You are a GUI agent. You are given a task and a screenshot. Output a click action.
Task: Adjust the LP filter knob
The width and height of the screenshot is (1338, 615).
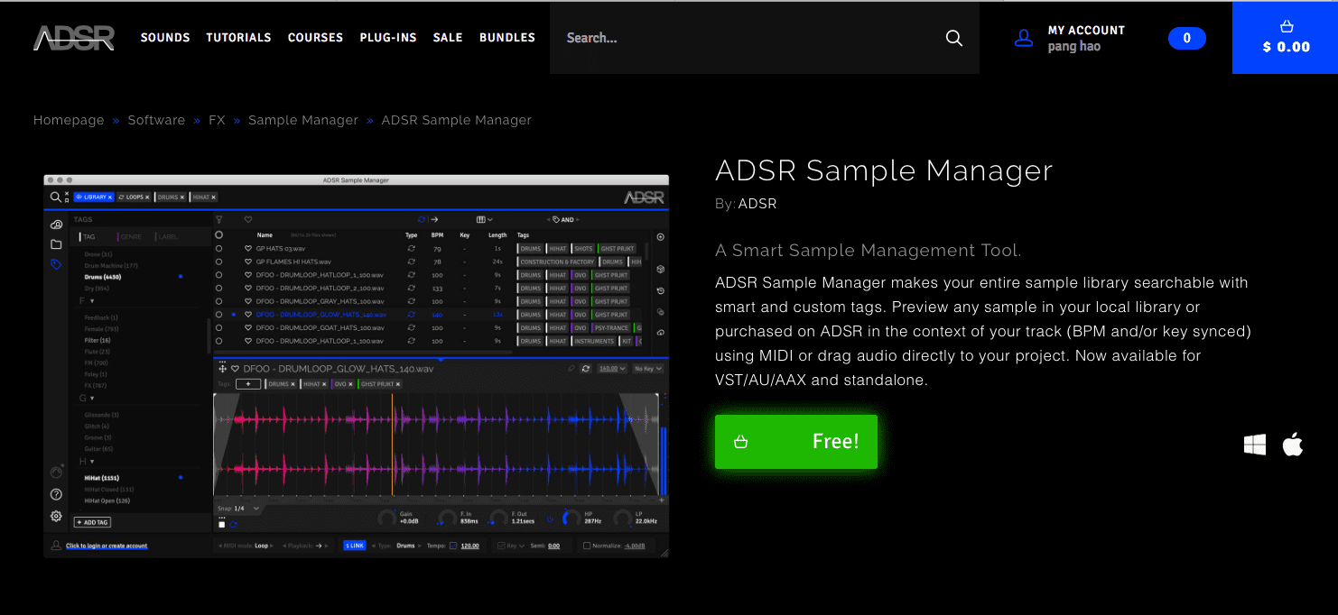click(623, 519)
